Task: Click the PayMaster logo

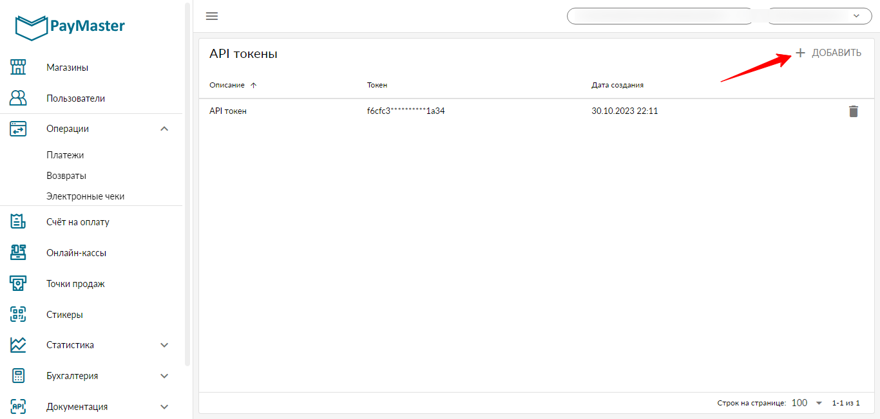Action: pos(70,27)
